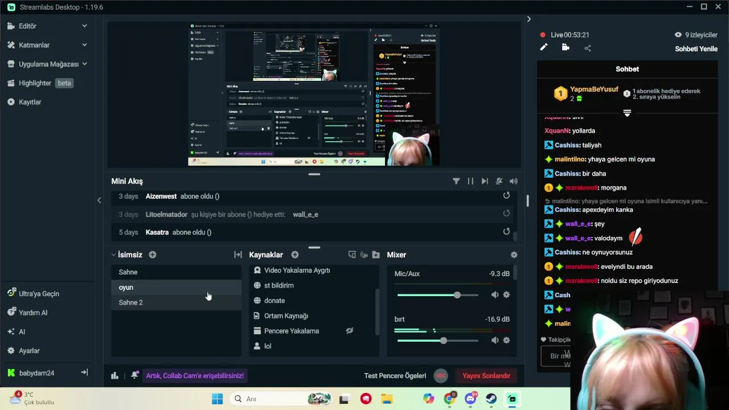
Task: Click Sohbeti Yenile to refresh chat
Action: (x=696, y=49)
